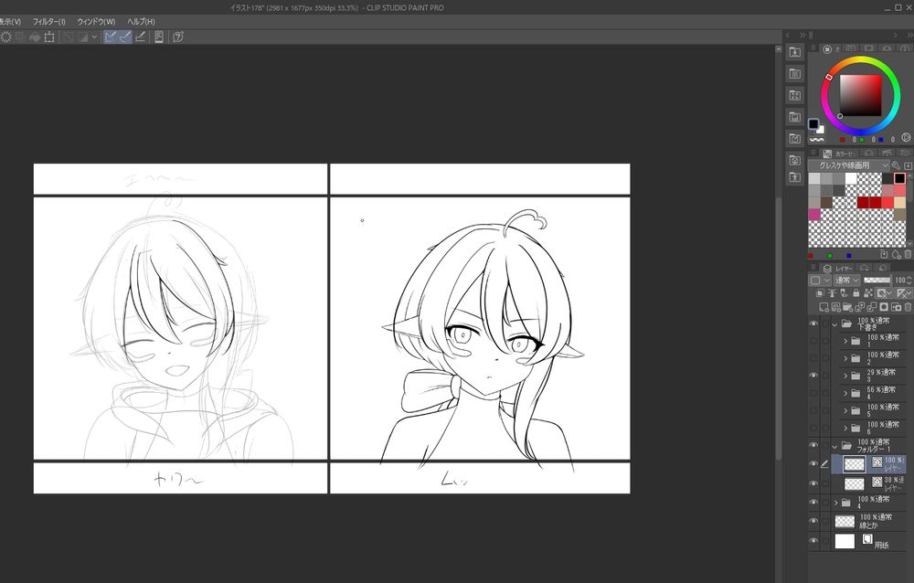Image resolution: width=914 pixels, height=583 pixels.
Task: Open the グレスケや線画用 color set dropdown
Action: pyautogui.click(x=848, y=165)
